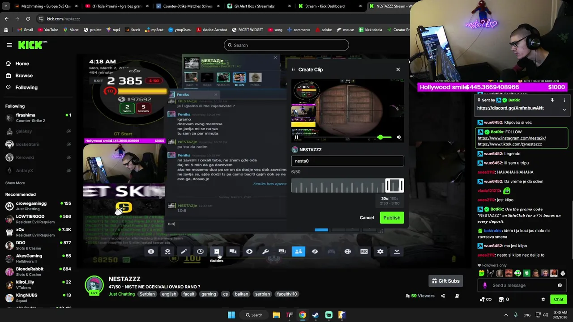
Task: Open the nestazzz TikTok link in chat
Action: (510, 144)
